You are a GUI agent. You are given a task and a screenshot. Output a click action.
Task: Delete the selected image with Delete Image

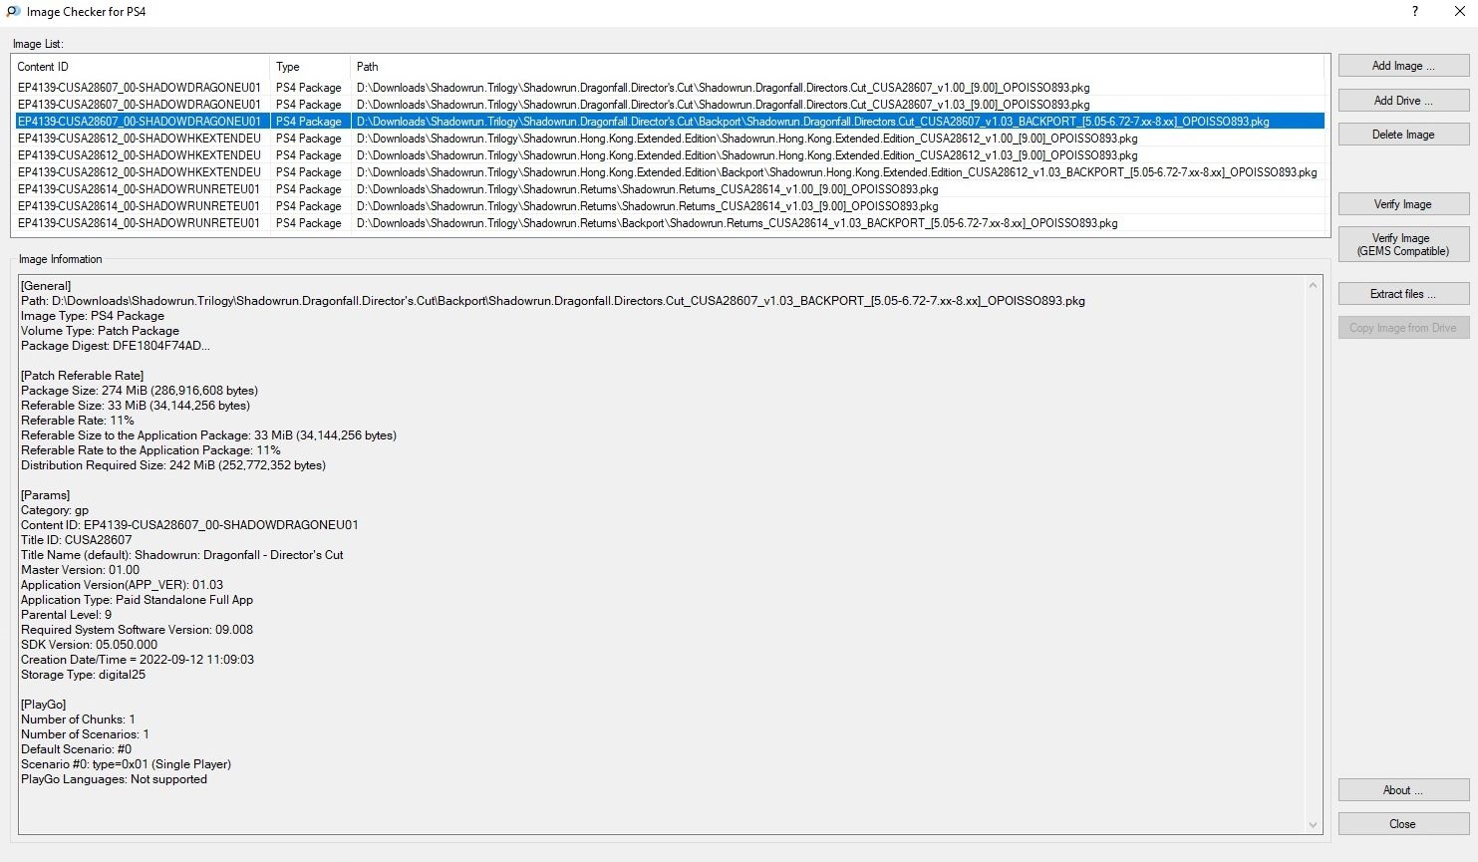point(1403,135)
